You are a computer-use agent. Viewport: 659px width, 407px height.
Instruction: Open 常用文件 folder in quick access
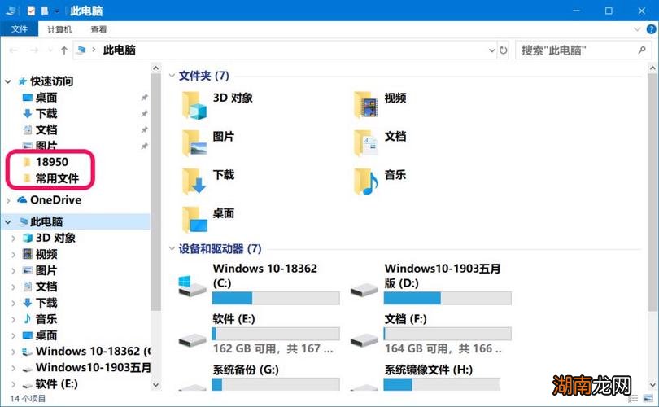click(x=50, y=178)
